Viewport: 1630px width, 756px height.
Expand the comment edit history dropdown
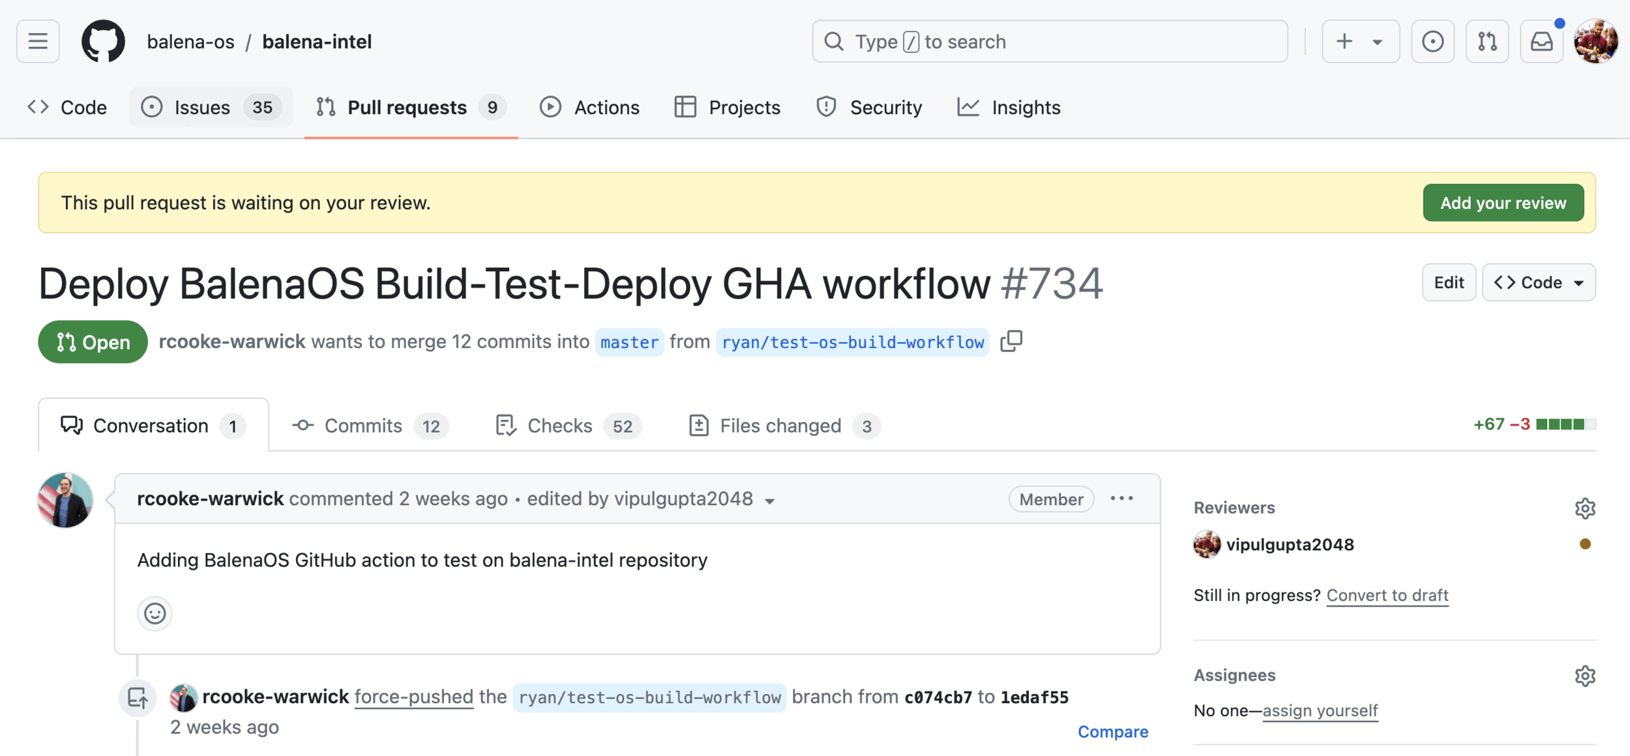coord(770,501)
